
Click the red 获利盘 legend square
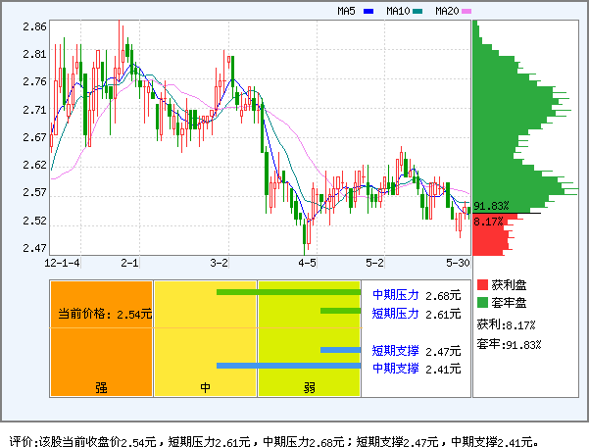pos(481,284)
